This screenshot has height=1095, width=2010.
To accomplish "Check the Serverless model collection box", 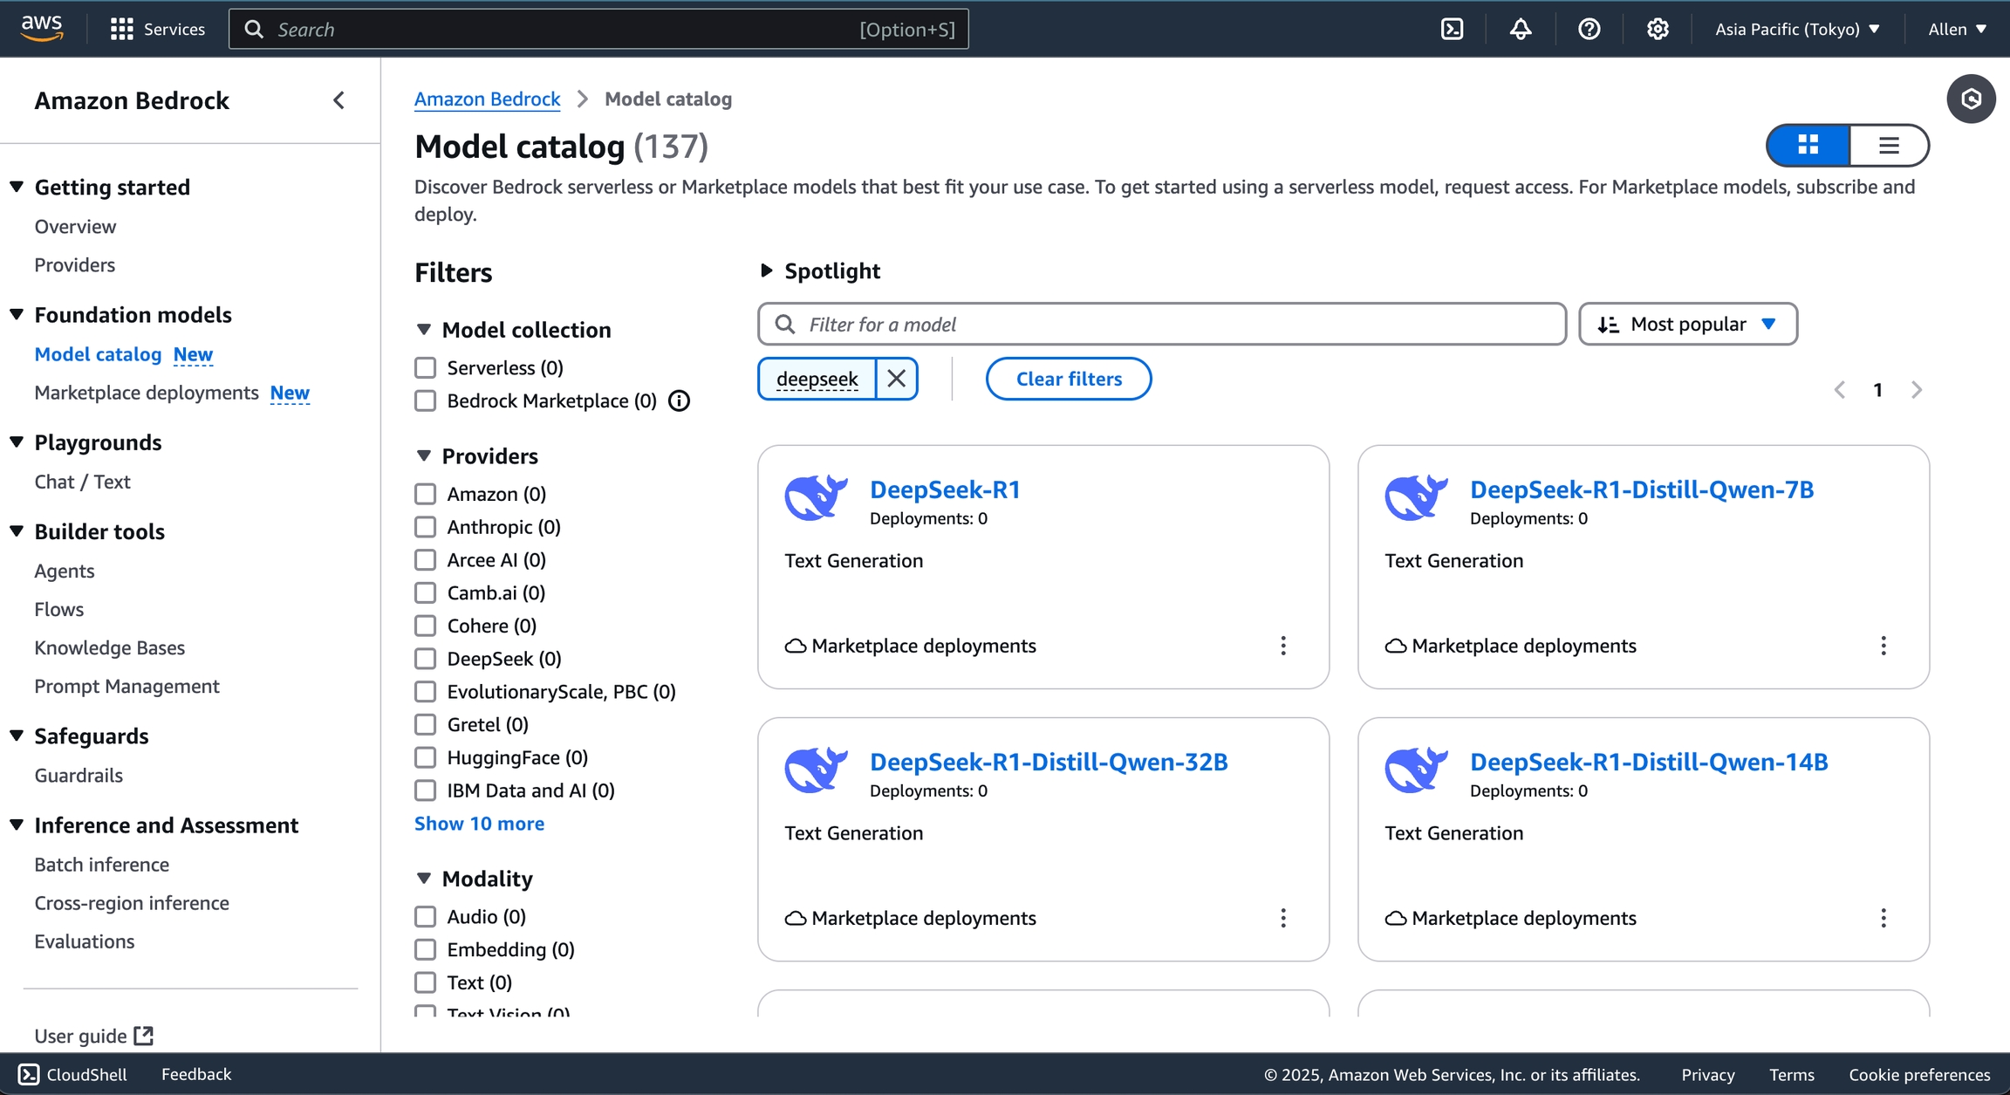I will 425,368.
